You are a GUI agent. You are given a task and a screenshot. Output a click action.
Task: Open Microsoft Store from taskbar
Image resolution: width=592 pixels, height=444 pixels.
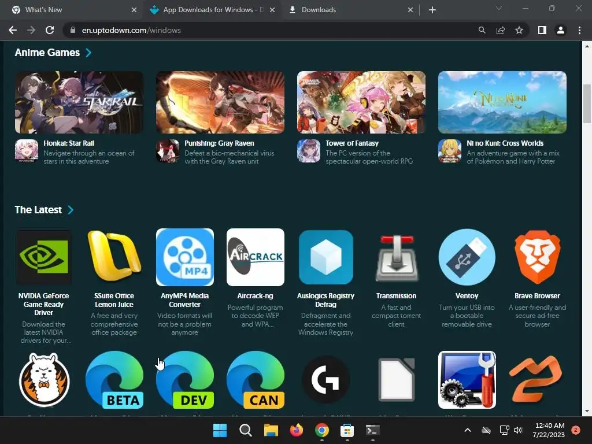[x=347, y=430]
